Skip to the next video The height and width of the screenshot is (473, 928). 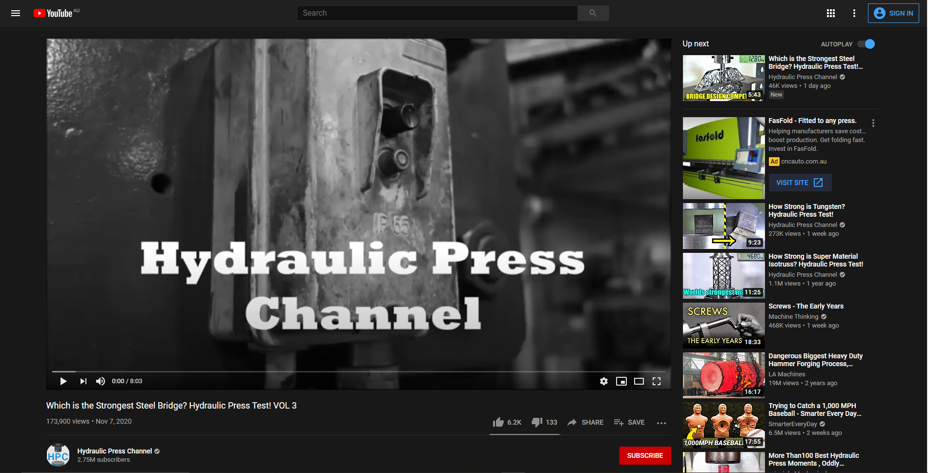tap(83, 381)
